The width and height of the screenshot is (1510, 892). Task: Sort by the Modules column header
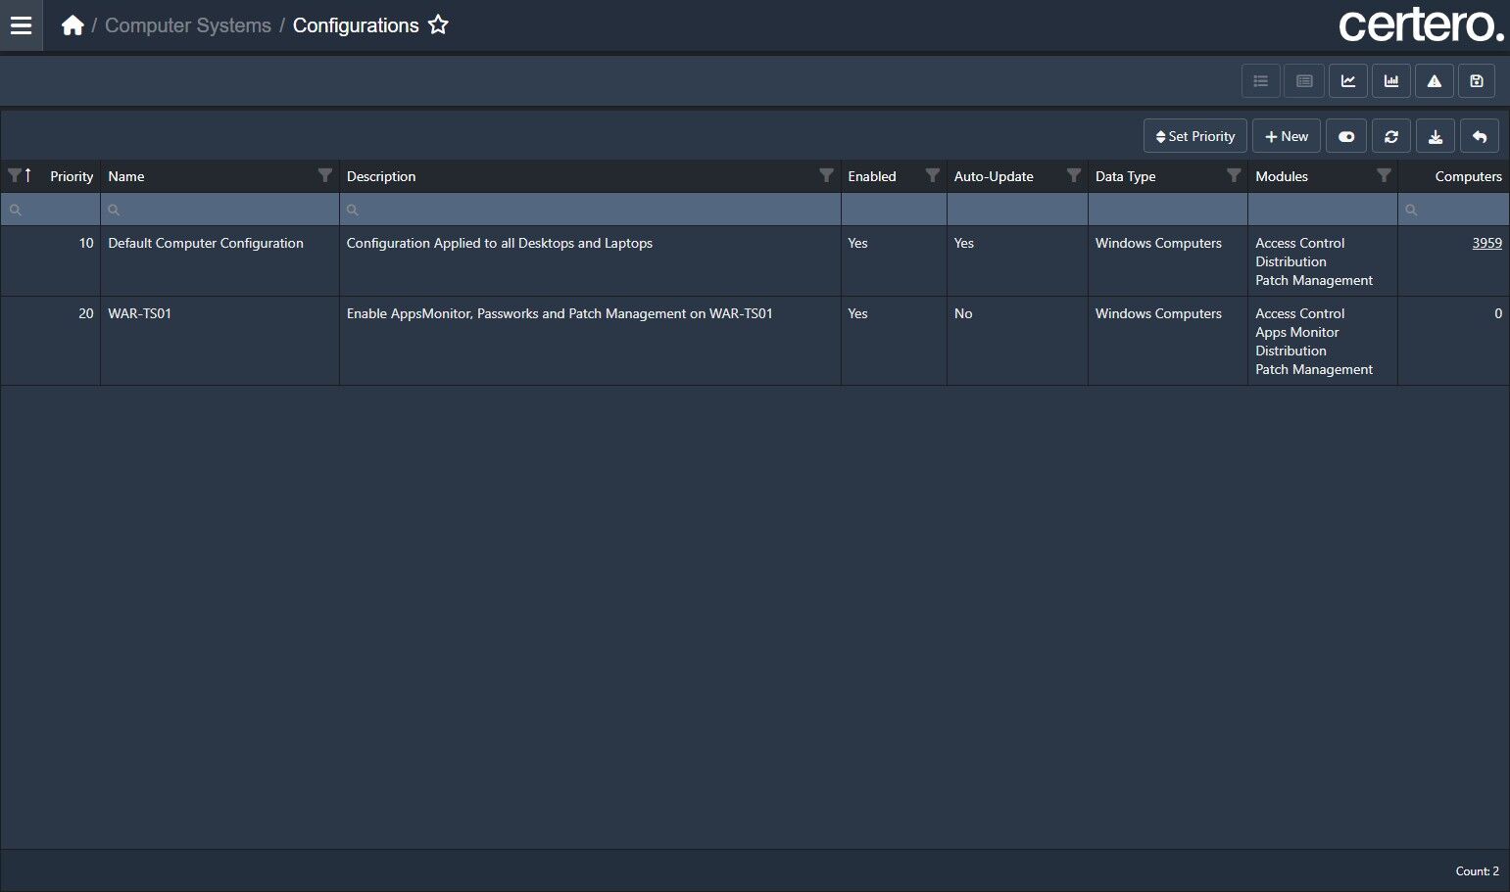click(1282, 176)
